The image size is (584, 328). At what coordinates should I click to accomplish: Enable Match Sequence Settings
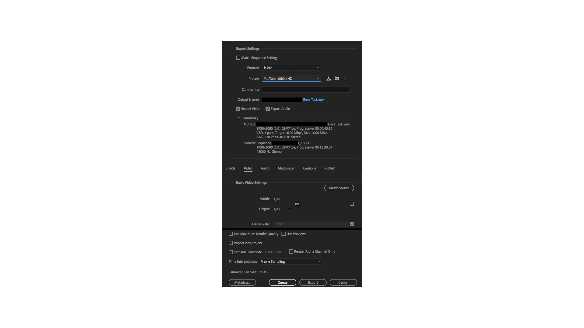point(238,57)
